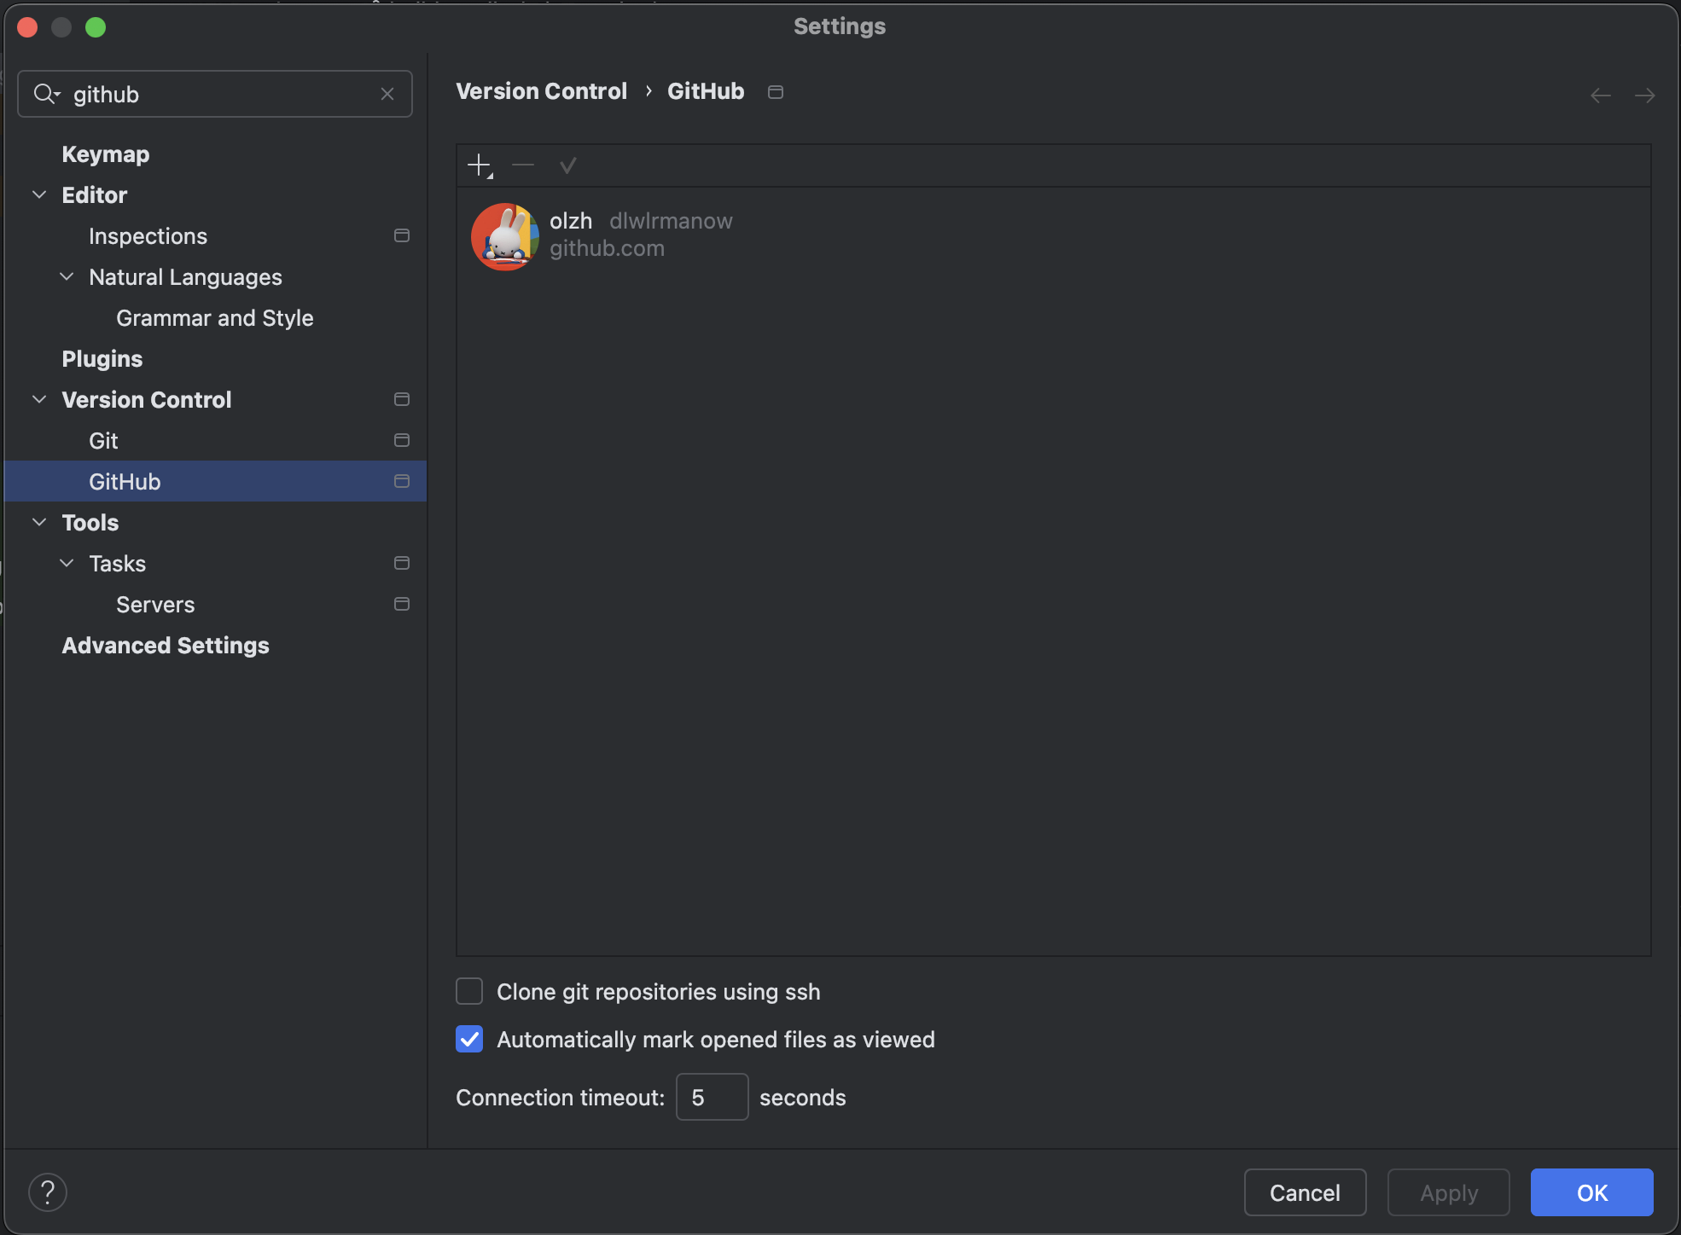Confirm with the OK button
This screenshot has width=1681, height=1235.
click(1591, 1192)
